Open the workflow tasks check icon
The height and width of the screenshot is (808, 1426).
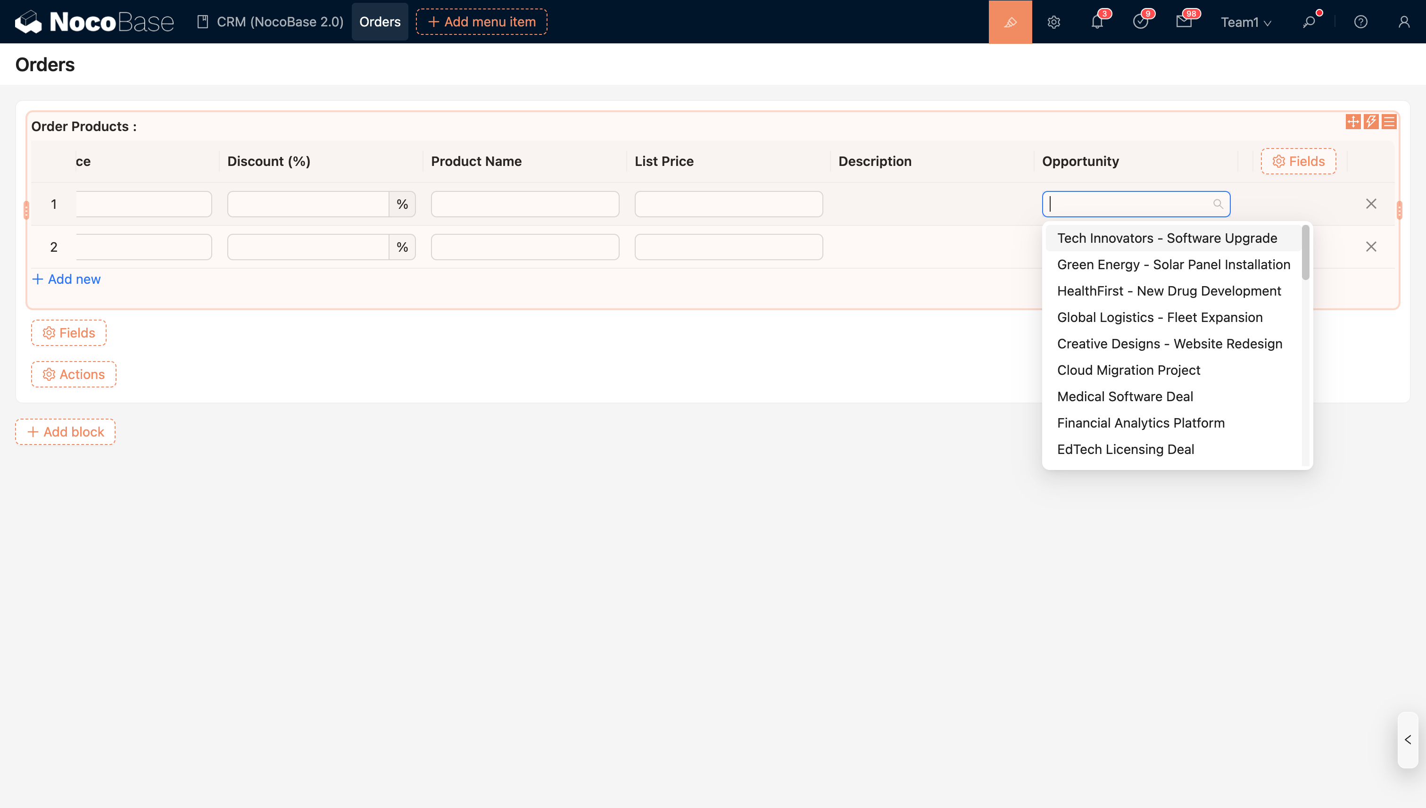click(1140, 22)
